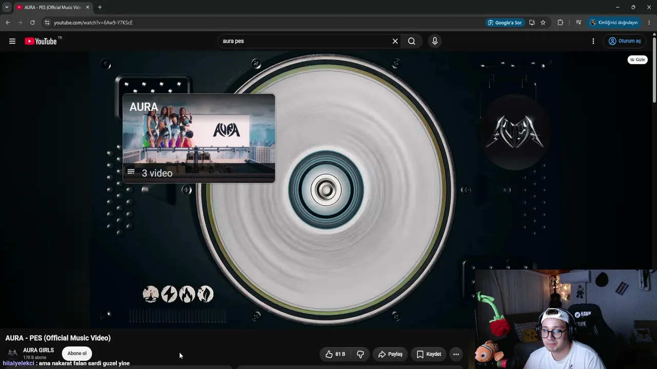The image size is (657, 369).
Task: Go back in browser history
Action: [8, 23]
